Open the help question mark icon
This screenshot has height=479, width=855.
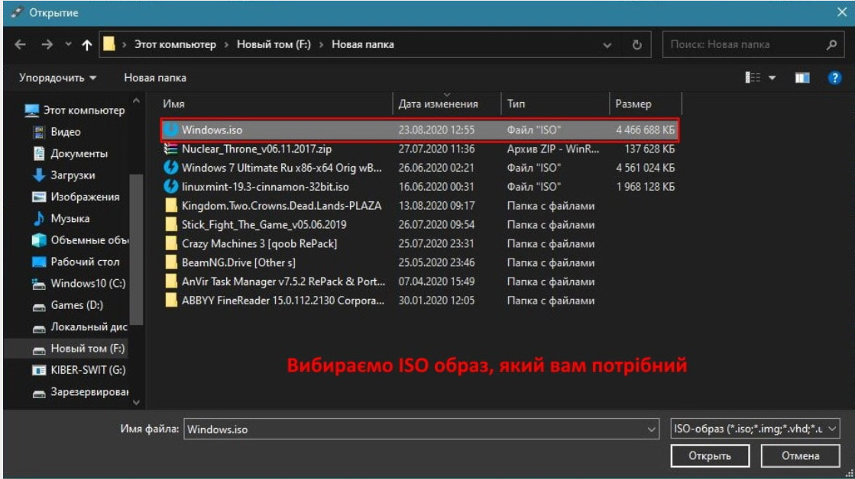click(835, 78)
